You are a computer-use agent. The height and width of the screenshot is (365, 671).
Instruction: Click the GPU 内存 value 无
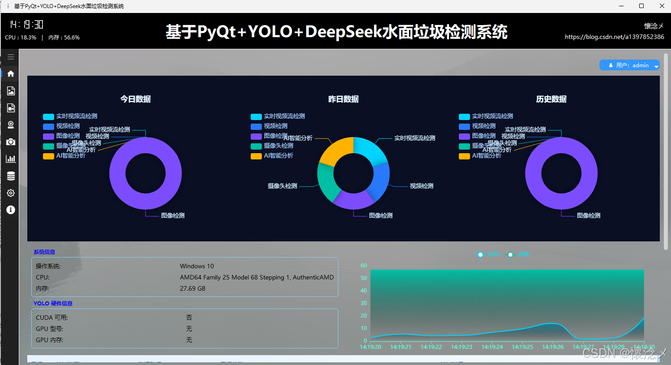tap(189, 340)
